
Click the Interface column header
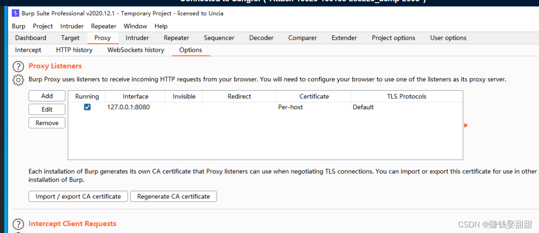click(135, 96)
